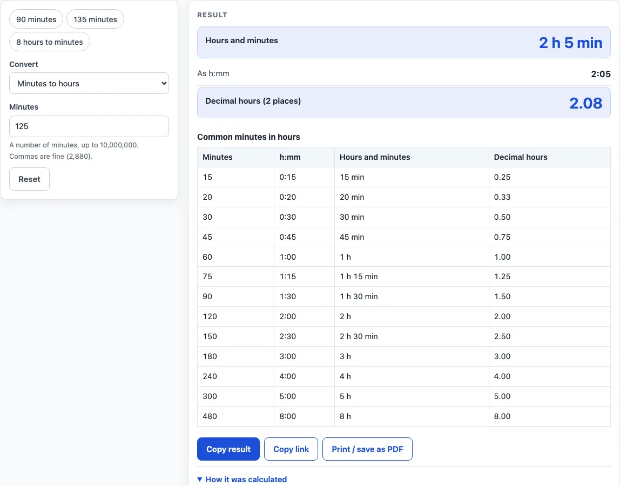The width and height of the screenshot is (620, 486).
Task: Click the 90 minutes preset chip
Action: tap(36, 19)
